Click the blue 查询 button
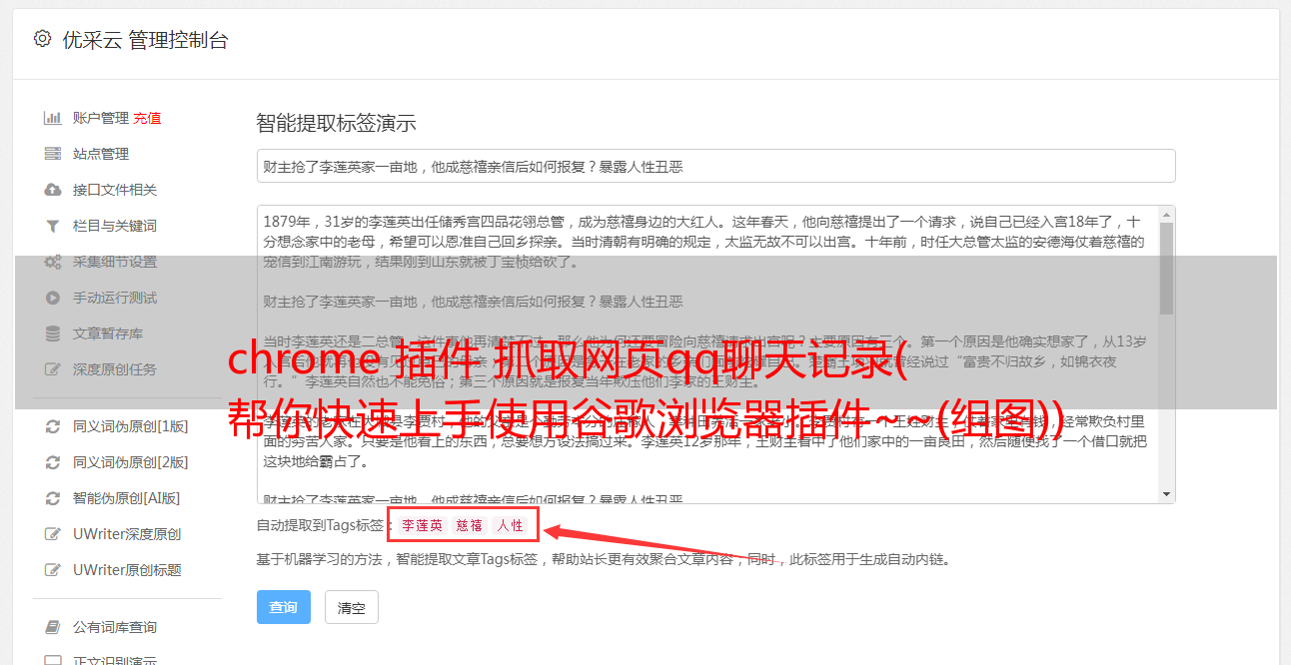This screenshot has height=665, width=1291. pyautogui.click(x=284, y=607)
